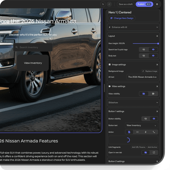Viewport: 170px width, 170px height.
Task: Click Save as a draft
Action: click(126, 4)
